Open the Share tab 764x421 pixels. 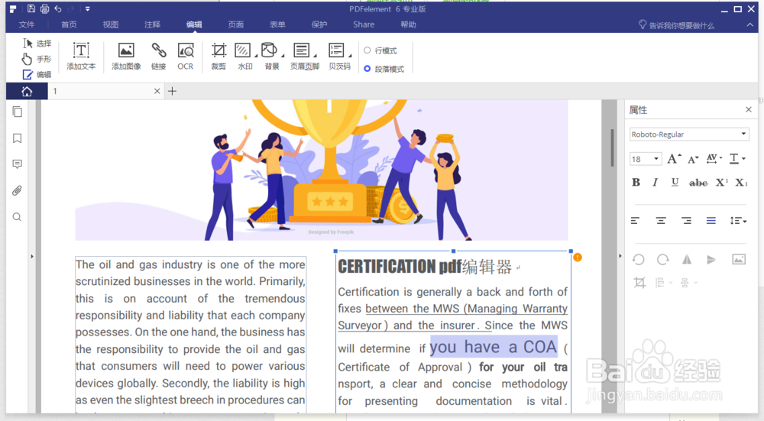coord(364,24)
